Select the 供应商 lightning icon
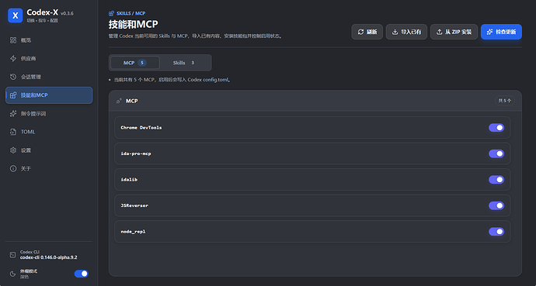Screen dimensions: 536x286 13,59
